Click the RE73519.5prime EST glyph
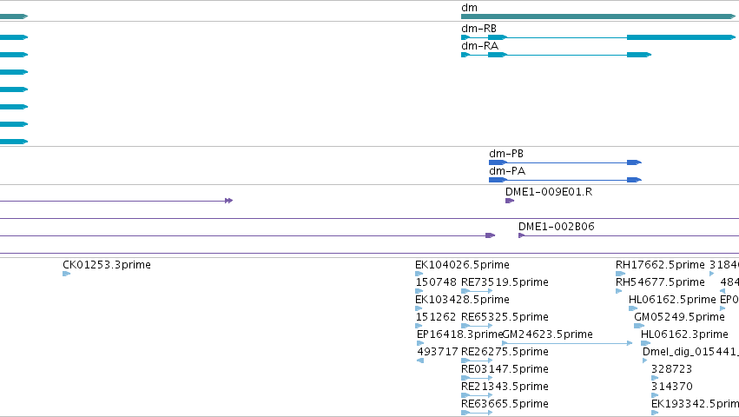739x417 pixels. tap(477, 291)
